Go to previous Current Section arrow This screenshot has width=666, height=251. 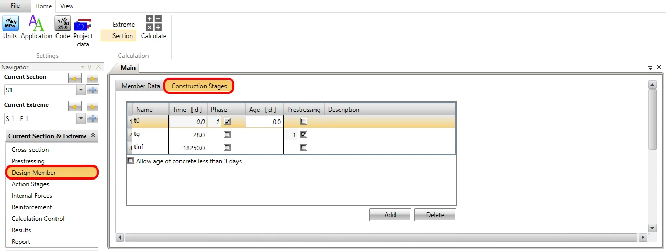pos(75,78)
